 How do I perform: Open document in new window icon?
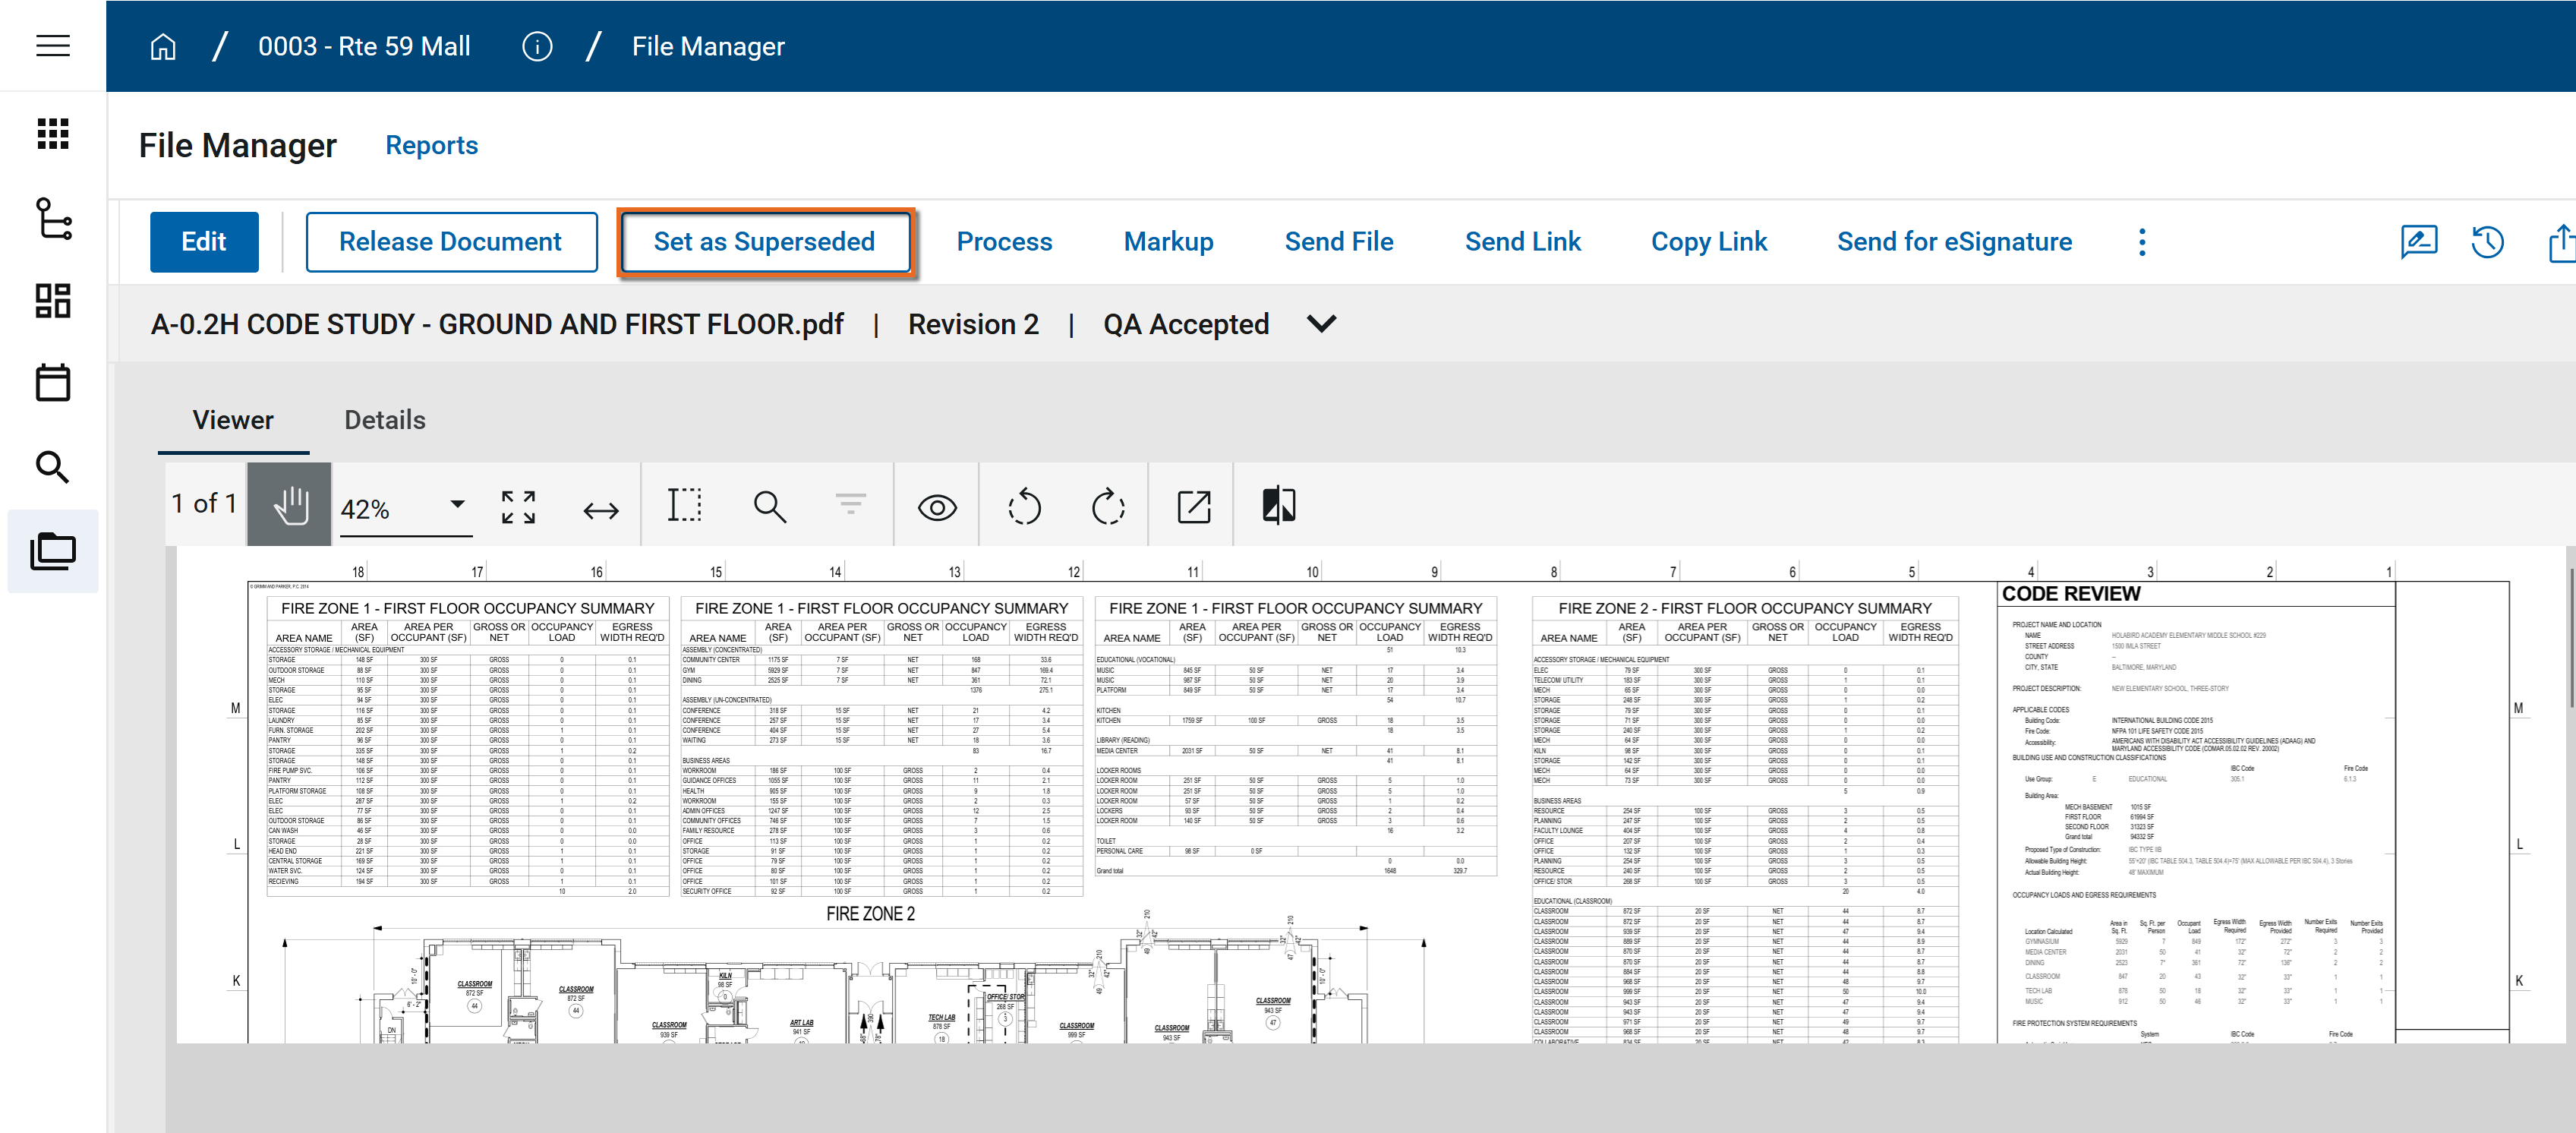click(x=1193, y=507)
